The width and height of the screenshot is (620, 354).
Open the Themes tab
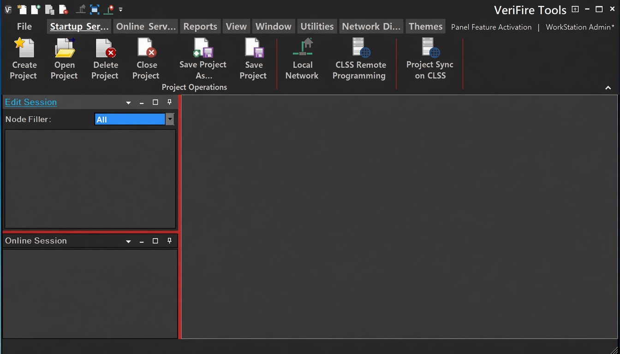click(425, 27)
